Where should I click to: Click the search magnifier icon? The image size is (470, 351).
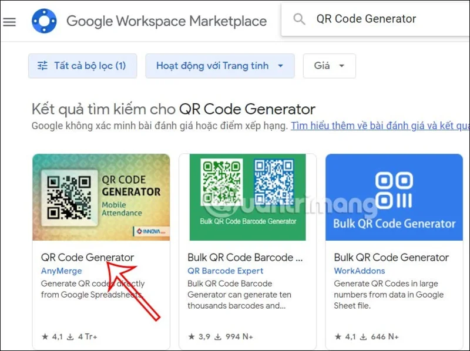[x=299, y=19]
